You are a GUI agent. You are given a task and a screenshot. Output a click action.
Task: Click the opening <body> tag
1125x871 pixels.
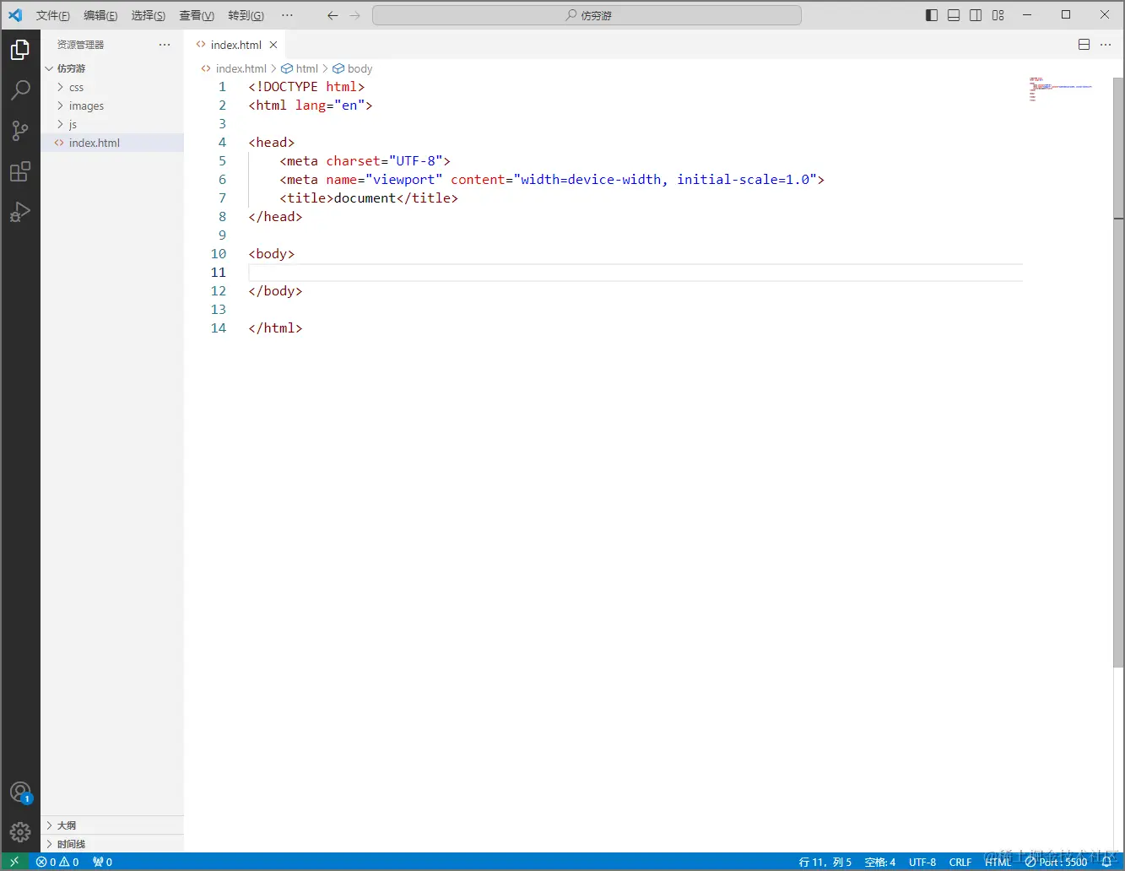pos(272,254)
